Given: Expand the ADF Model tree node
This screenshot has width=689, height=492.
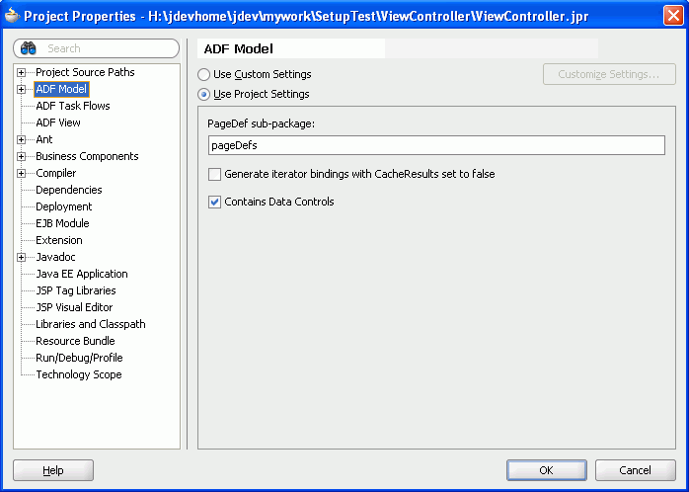Looking at the screenshot, I should tap(21, 89).
